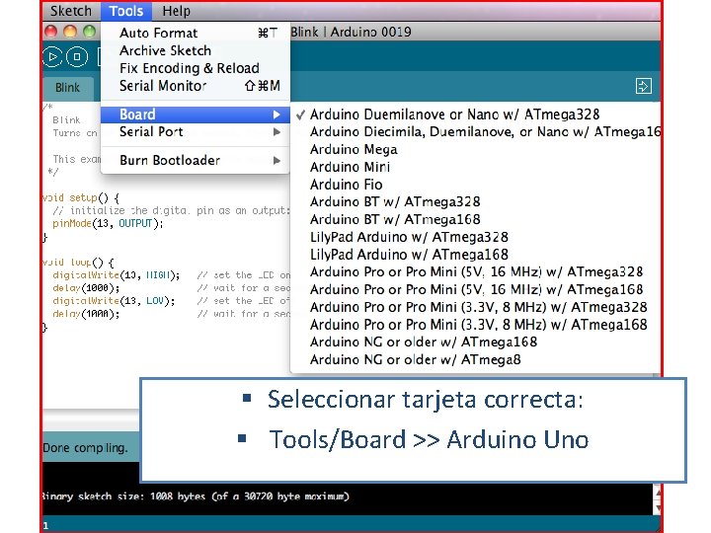Click the Done compiling status message
This screenshot has width=711, height=533.
85,448
